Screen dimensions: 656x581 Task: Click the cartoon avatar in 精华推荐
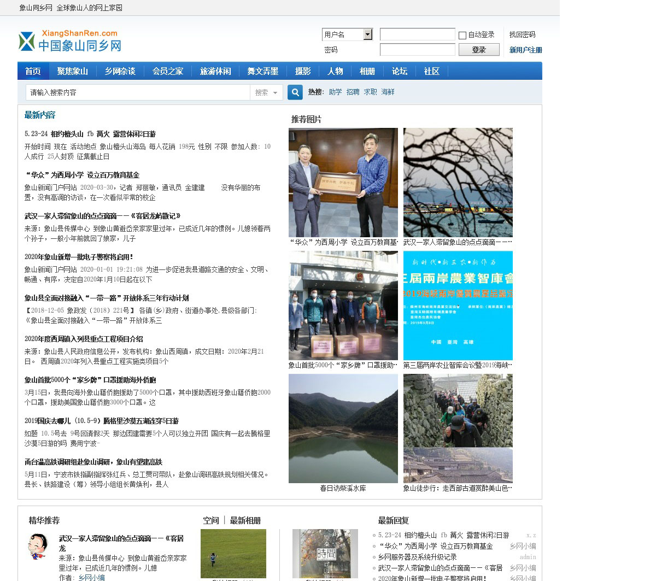point(38,547)
